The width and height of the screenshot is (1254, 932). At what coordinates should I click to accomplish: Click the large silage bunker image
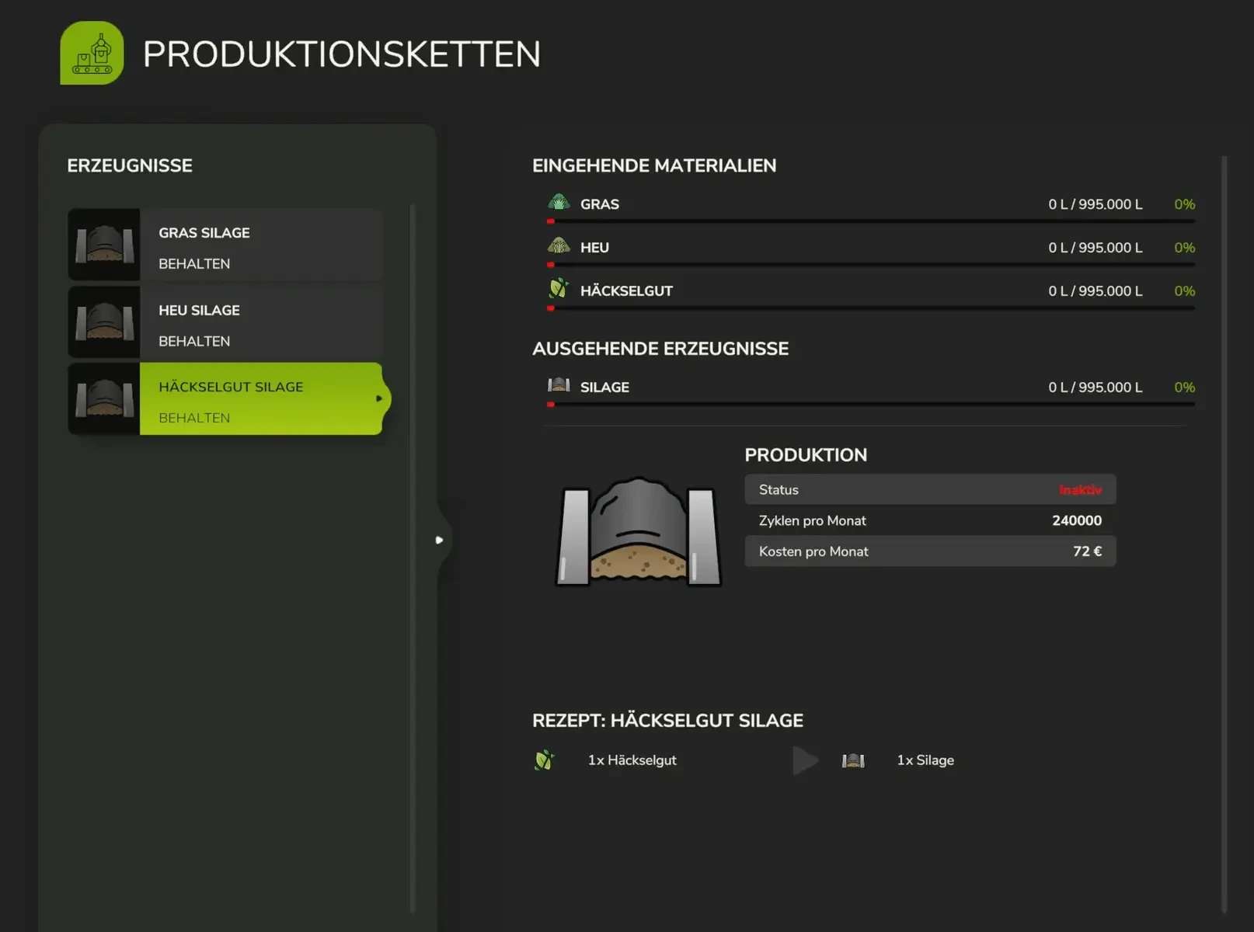click(639, 532)
